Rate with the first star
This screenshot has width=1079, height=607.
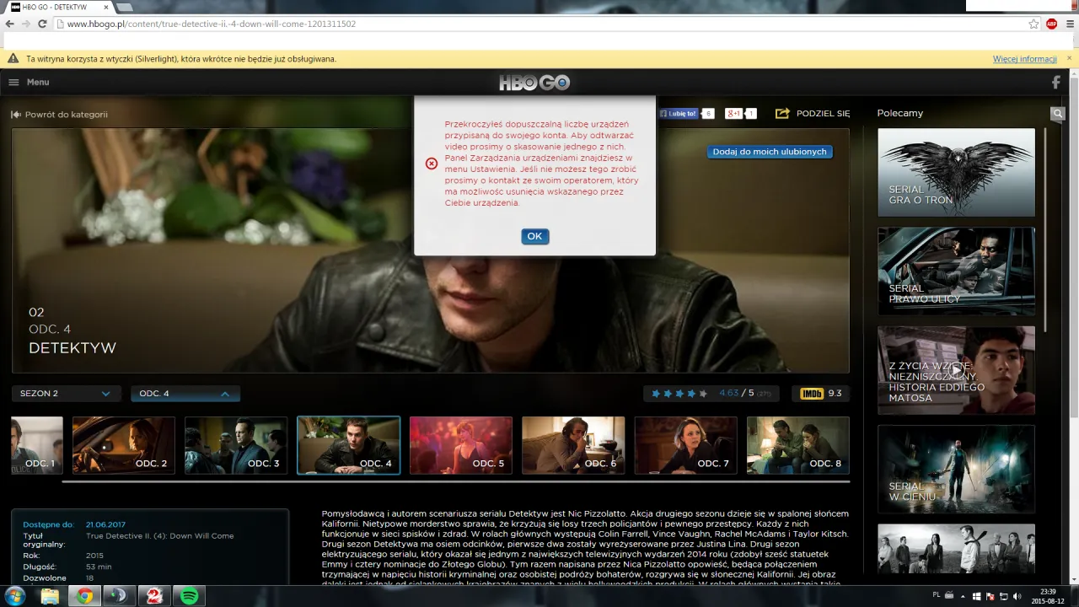[657, 394]
